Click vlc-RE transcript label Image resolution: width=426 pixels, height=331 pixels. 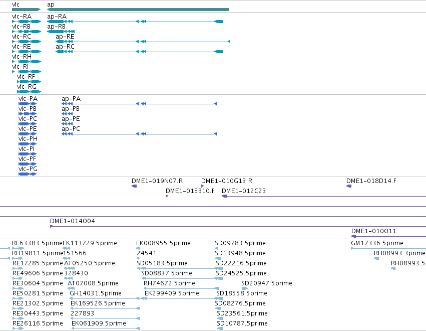coord(21,47)
